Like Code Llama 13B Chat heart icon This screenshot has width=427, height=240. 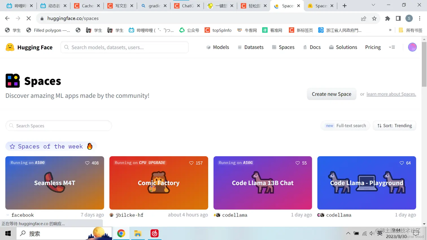pos(298,163)
